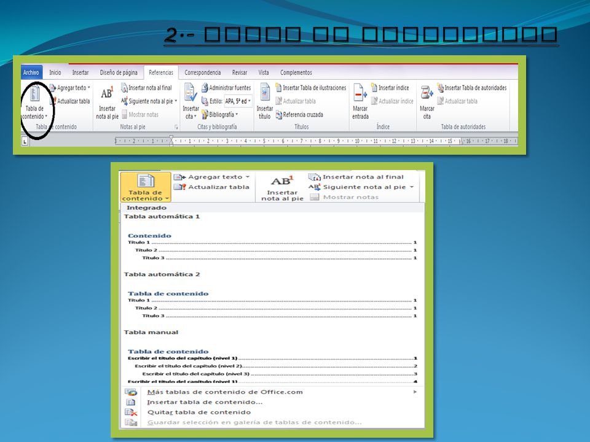Open Agregar texto dropdown in upper ribbon
The width and height of the screenshot is (590, 442).
(70, 88)
